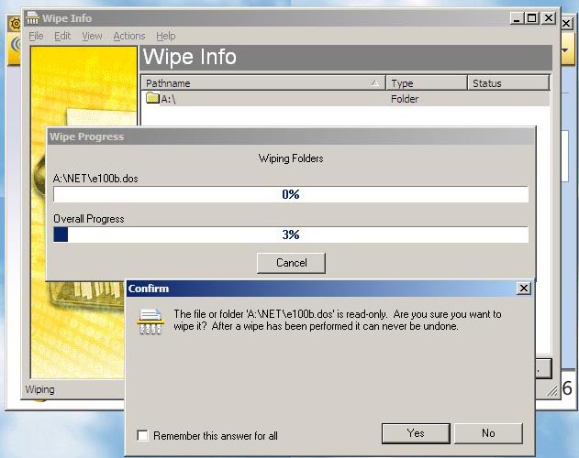The image size is (579, 458).
Task: Click the A:\NET\e100b.dos file progress bar
Action: point(291,194)
